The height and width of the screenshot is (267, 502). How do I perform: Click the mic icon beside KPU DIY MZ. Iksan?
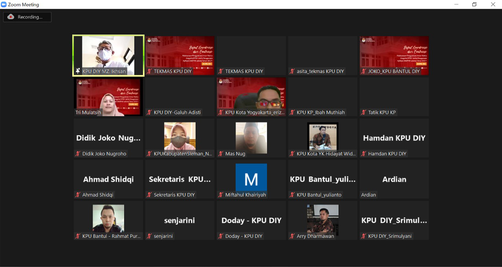tap(78, 71)
